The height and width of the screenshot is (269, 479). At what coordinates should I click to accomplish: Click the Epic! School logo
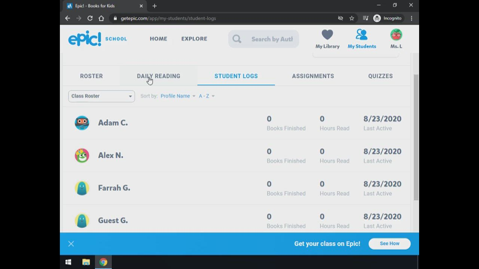(x=97, y=38)
